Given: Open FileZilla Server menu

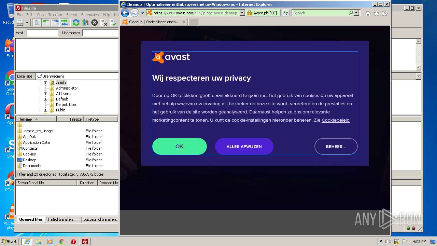Looking at the screenshot, I should (x=72, y=15).
